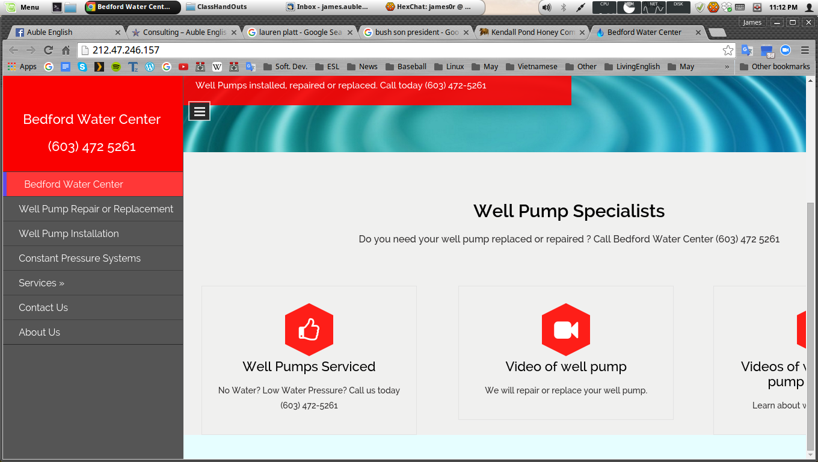Open the Spotify bookmark icon
This screenshot has width=818, height=462.
pyautogui.click(x=116, y=67)
